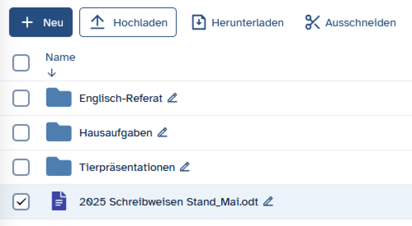The width and height of the screenshot is (412, 226).
Task: Click the document icon of the .odt file
Action: tap(59, 201)
